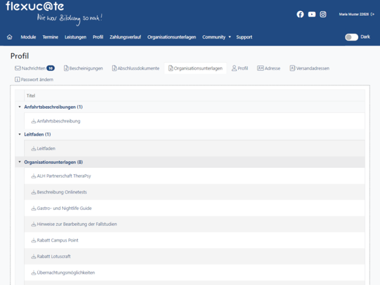This screenshot has width=380, height=285.
Task: Click download icon for Gastro- und Nightlife Guide
Action: [x=34, y=209]
